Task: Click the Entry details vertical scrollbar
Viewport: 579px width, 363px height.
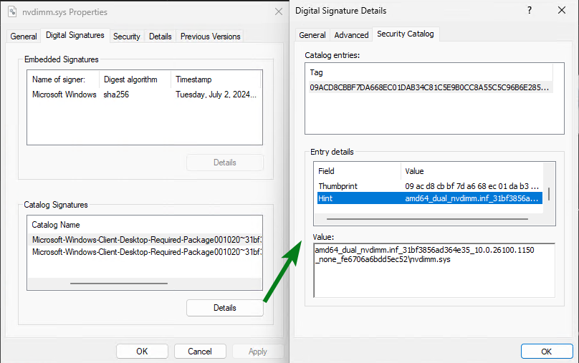Action: pyautogui.click(x=549, y=194)
